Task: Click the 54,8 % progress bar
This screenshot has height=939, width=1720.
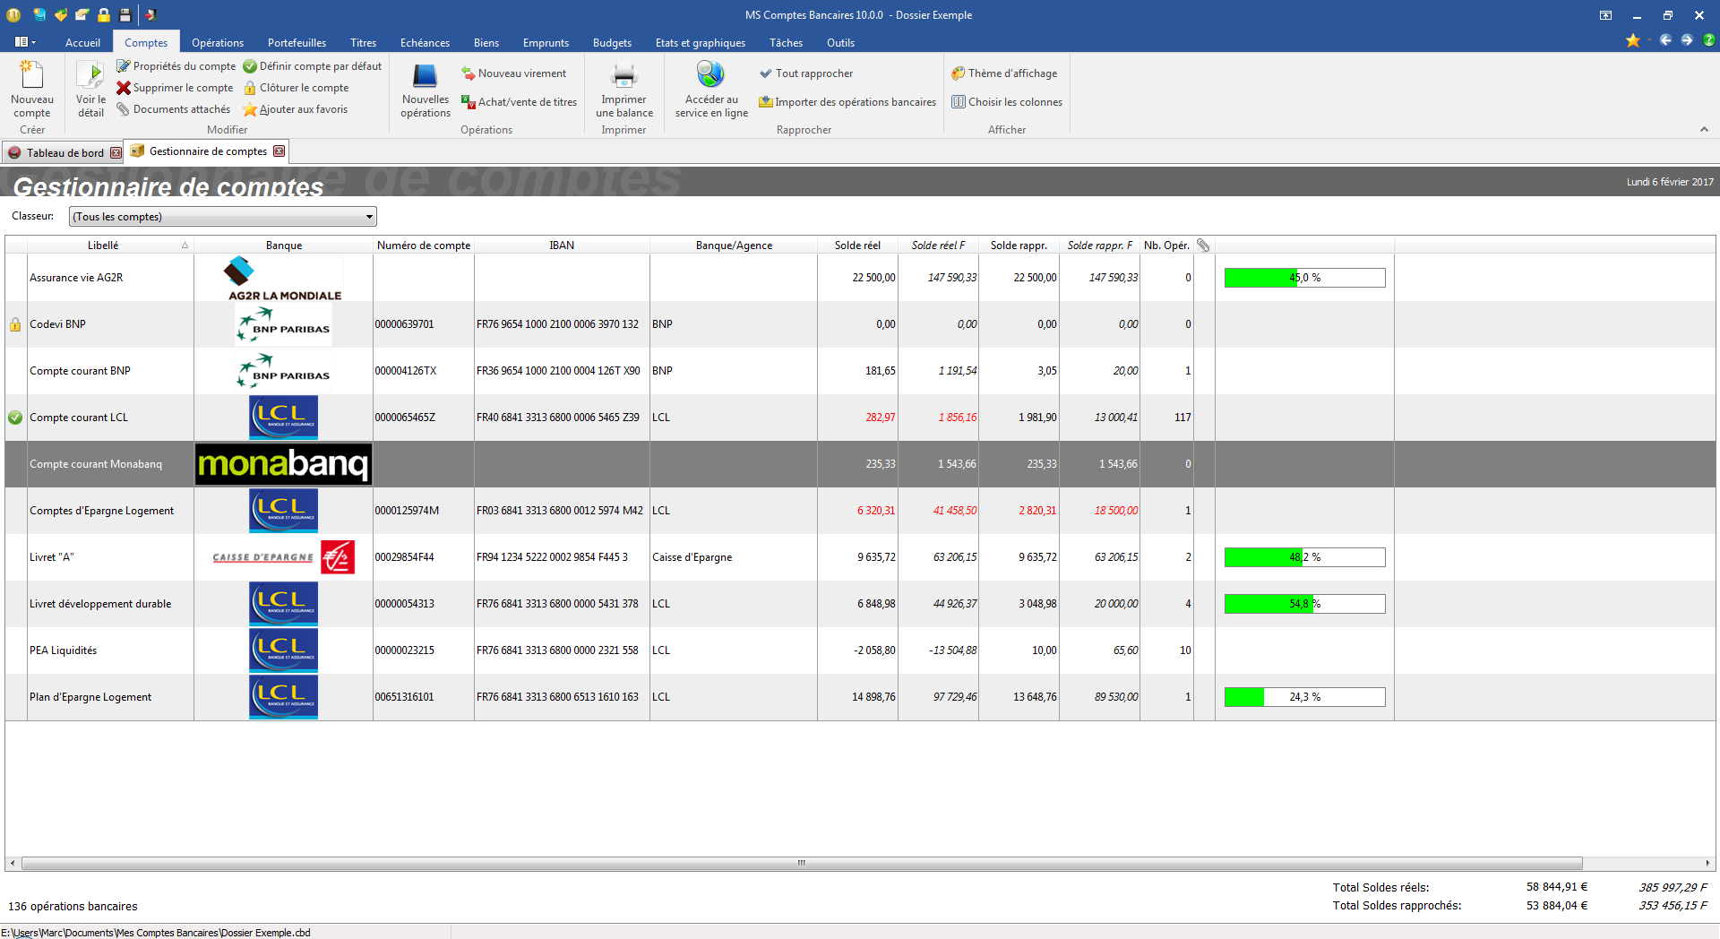Action: coord(1304,604)
